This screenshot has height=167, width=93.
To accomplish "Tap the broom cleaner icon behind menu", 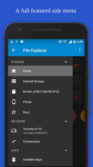I will [75, 97].
